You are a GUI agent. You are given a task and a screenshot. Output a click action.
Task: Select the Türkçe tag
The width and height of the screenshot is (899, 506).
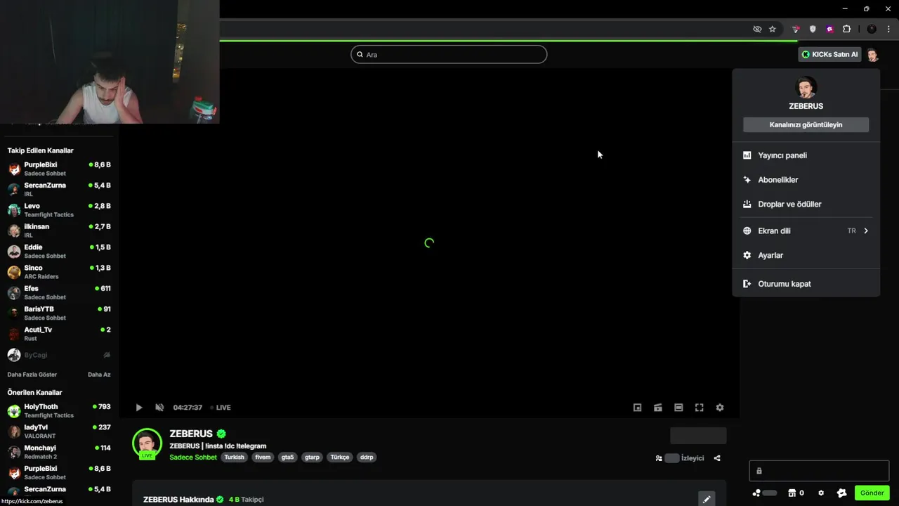[340, 457]
